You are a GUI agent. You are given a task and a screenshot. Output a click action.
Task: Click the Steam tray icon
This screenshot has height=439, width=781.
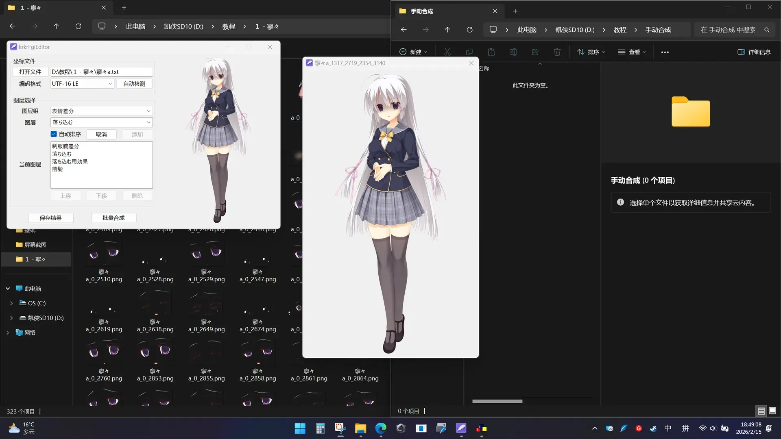pos(653,428)
